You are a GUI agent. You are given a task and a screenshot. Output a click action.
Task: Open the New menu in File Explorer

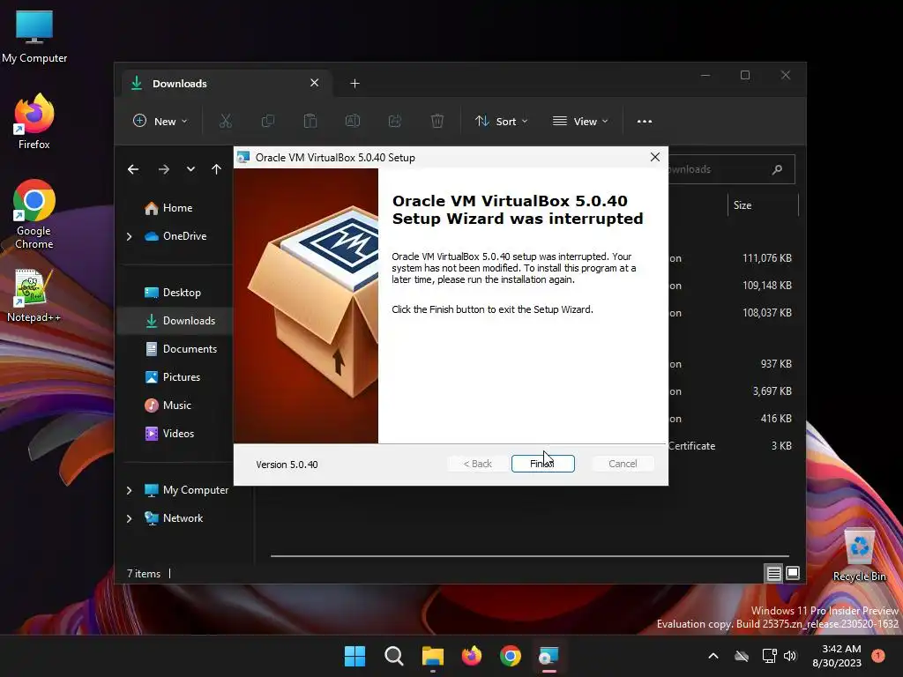click(160, 122)
